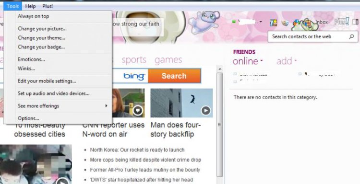
Task: Select Change your badge...
Action: 41,47
